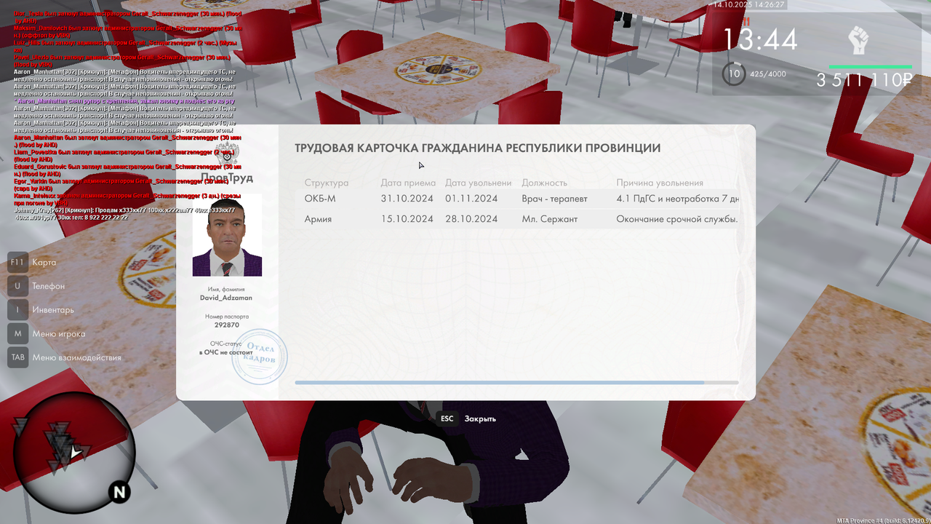Viewport: 931px width, 524px height.
Task: Click the level 10 circular badge
Action: pyautogui.click(x=735, y=74)
